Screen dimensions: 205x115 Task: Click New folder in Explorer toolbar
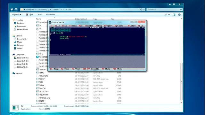click(50, 15)
